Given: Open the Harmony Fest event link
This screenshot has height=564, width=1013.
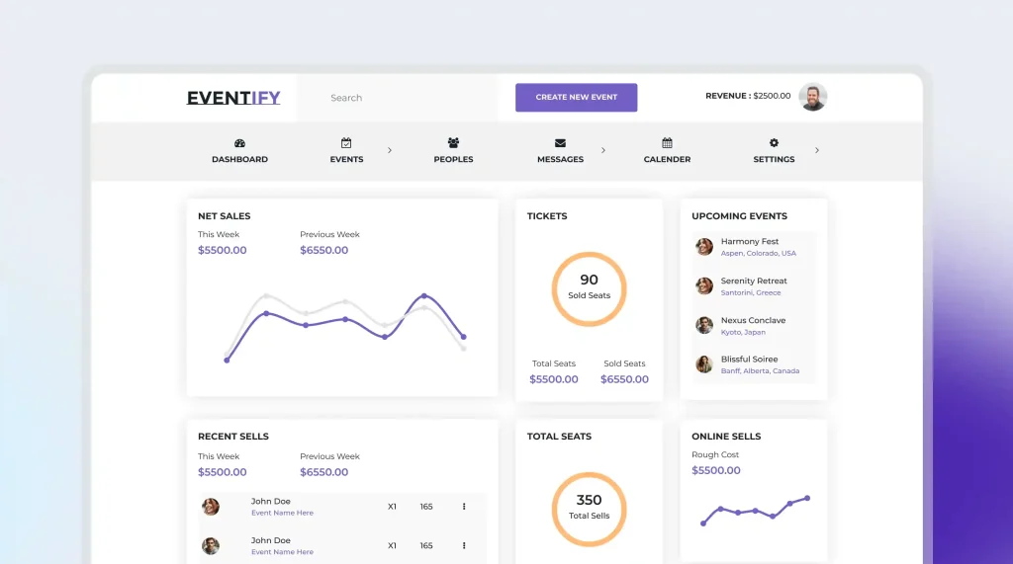Looking at the screenshot, I should point(749,241).
